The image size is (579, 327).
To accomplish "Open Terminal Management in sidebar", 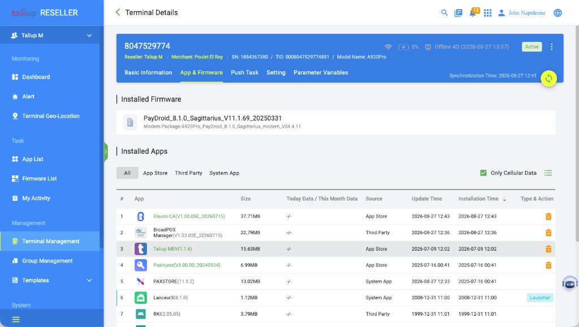I will (50, 241).
